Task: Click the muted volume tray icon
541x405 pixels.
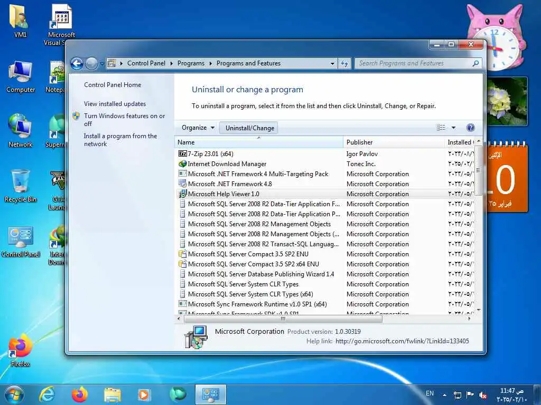Action: [x=483, y=395]
